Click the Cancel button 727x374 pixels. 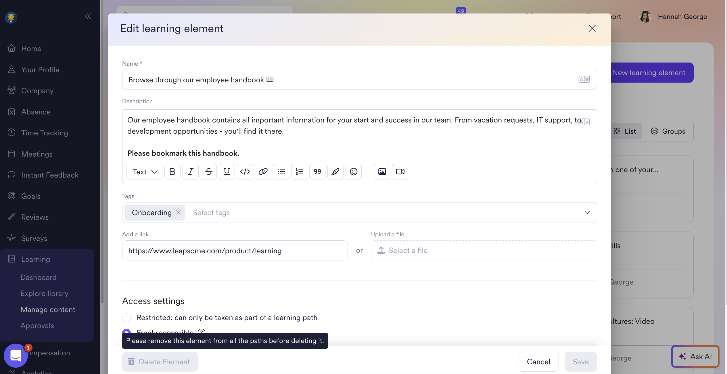538,362
